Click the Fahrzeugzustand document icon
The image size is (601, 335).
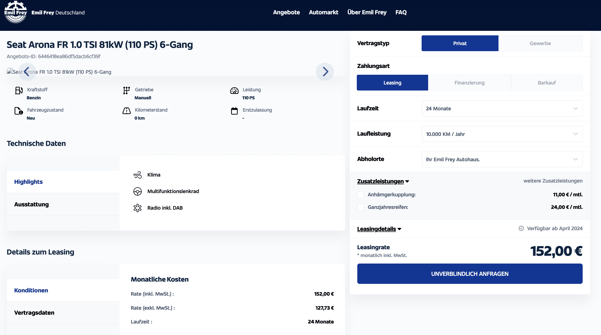[19, 111]
